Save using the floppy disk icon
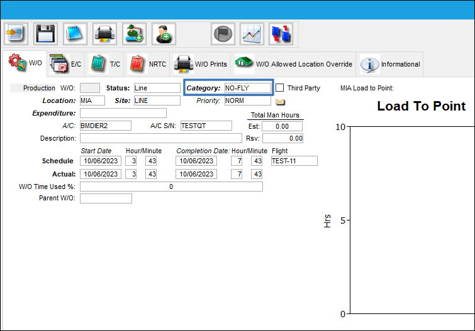This screenshot has width=475, height=331. coord(45,33)
